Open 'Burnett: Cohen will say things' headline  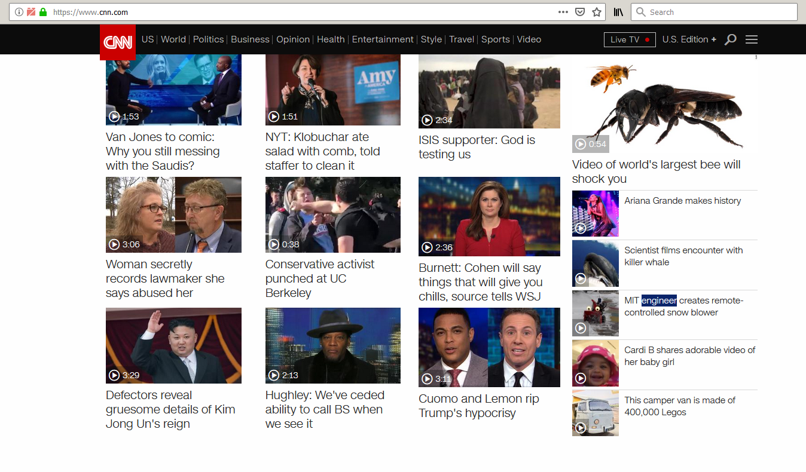pos(481,282)
